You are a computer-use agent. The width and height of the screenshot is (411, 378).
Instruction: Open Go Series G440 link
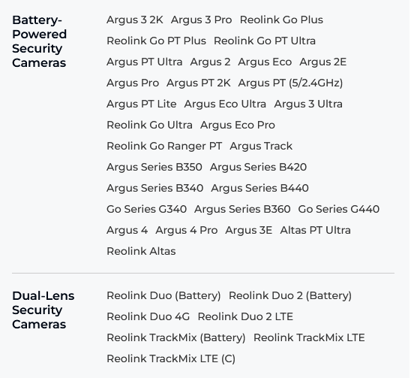(339, 209)
